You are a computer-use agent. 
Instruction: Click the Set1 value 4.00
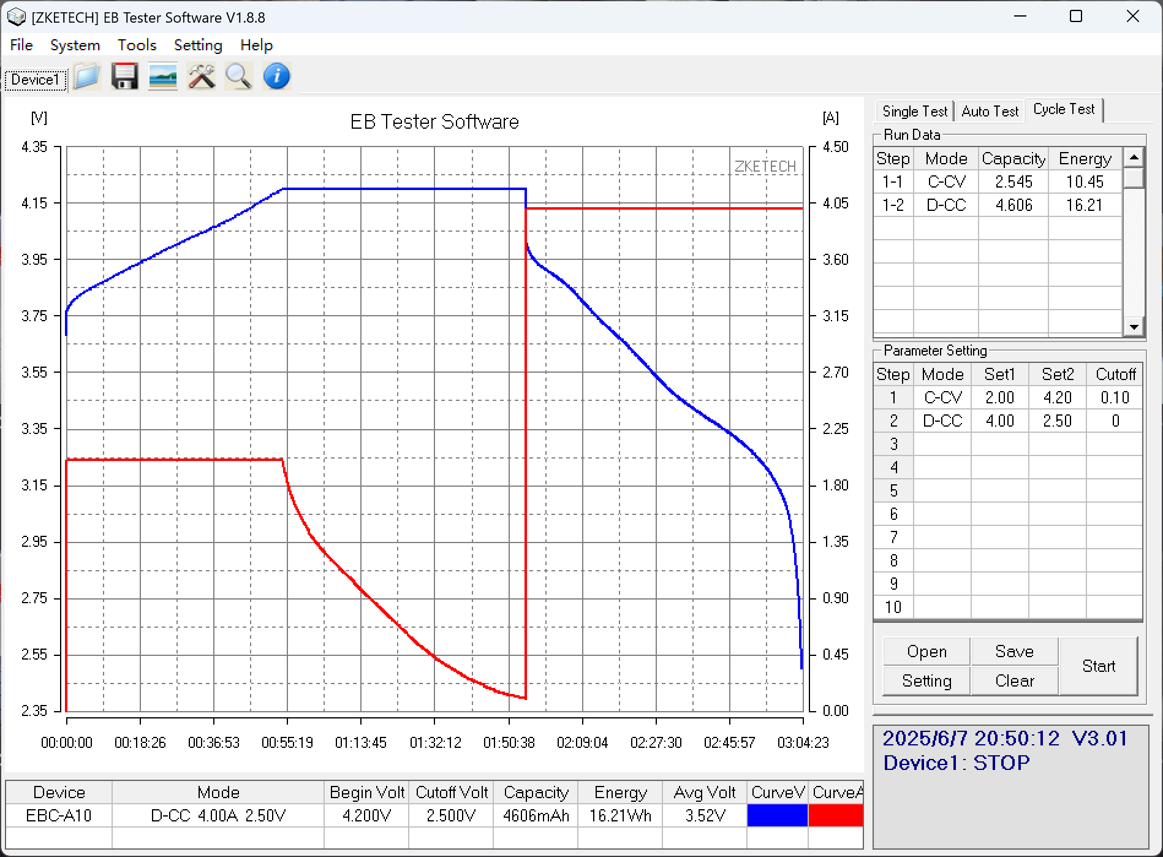(x=1000, y=421)
